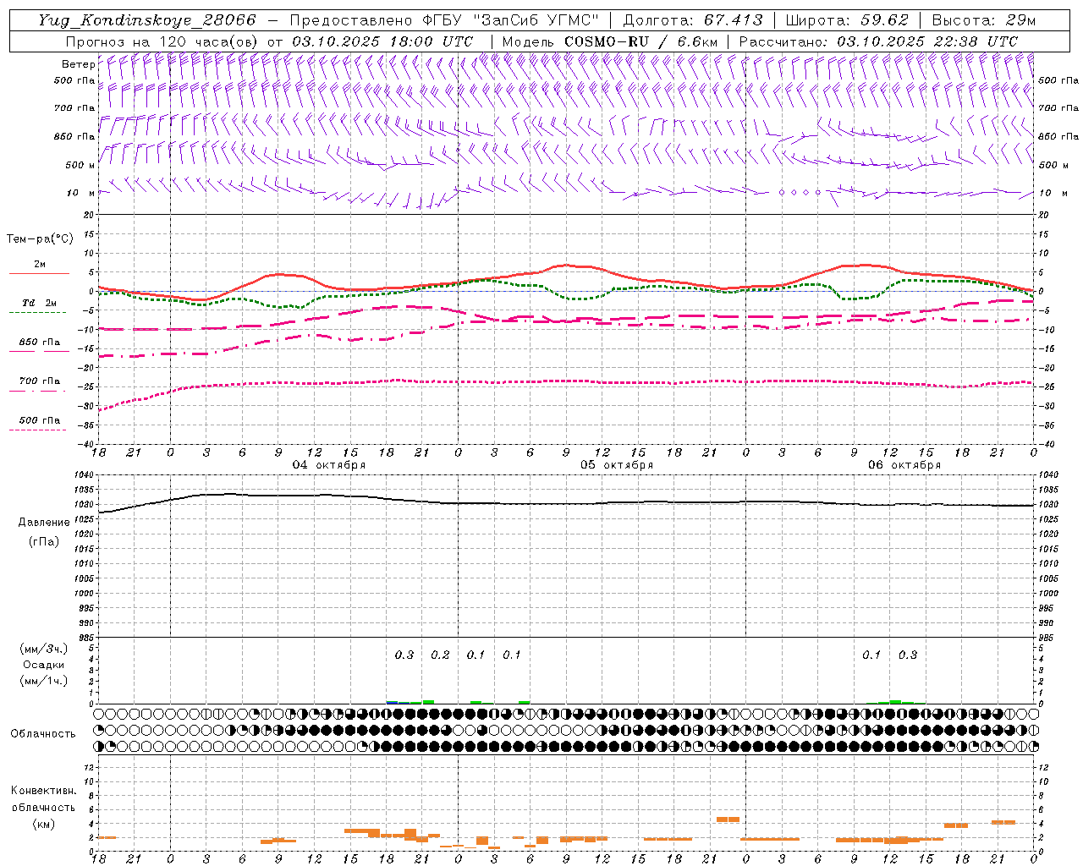The height and width of the screenshot is (866, 1083).
Task: Click the Долгота: 67.413 header field
Action: (x=692, y=20)
